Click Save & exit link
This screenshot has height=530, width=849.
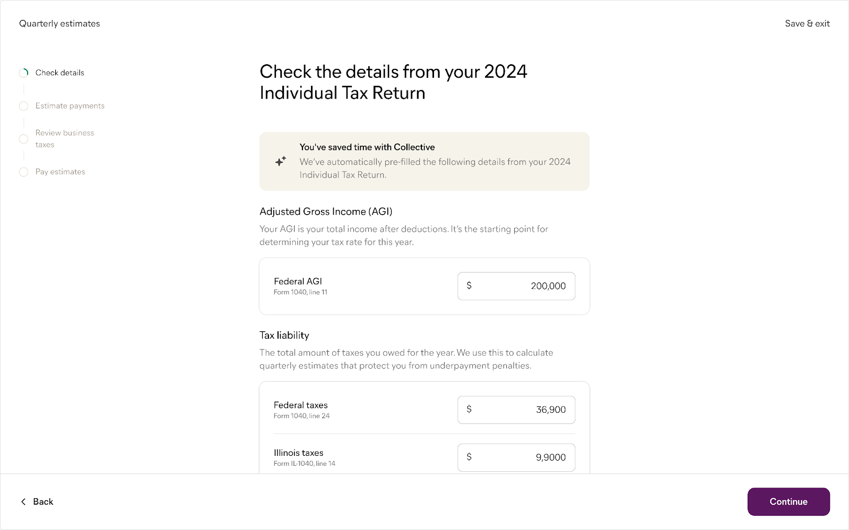[807, 23]
